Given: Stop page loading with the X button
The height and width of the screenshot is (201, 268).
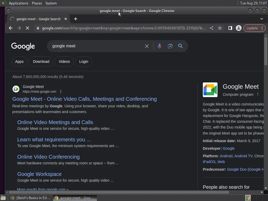Looking at the screenshot, I should pos(27,28).
